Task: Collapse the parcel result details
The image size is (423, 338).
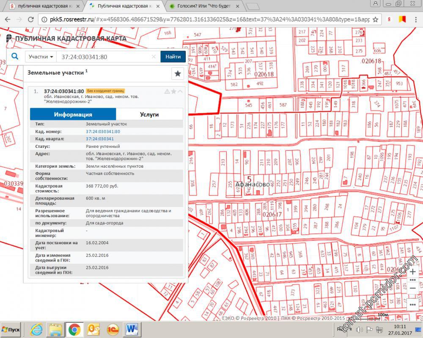Action: click(180, 91)
